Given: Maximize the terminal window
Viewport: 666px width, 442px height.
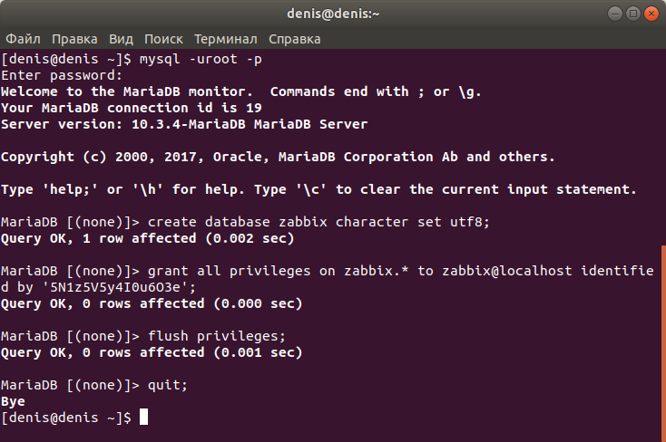Looking at the screenshot, I should point(632,14).
